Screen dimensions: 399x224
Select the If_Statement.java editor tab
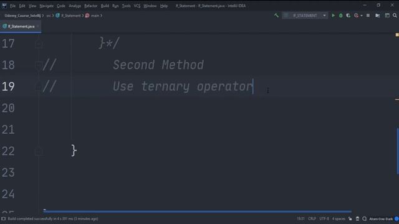tap(21, 26)
